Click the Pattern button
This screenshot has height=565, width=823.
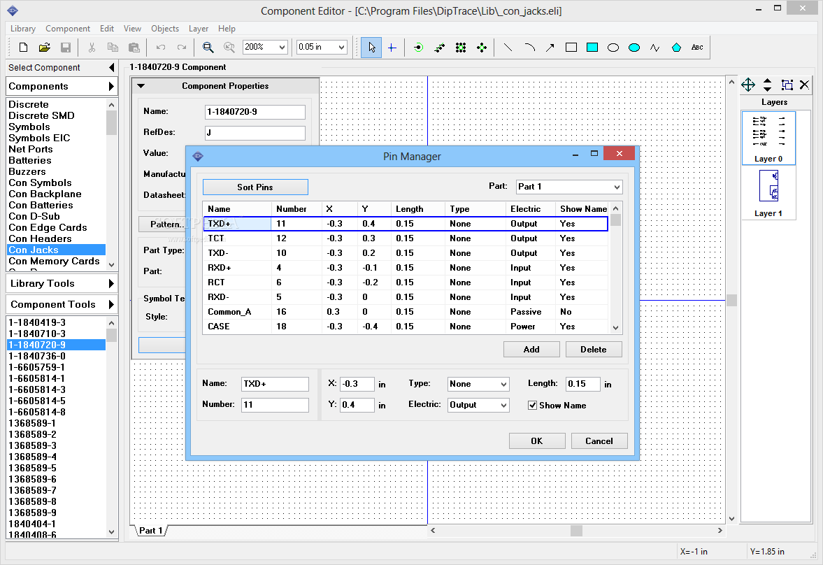[162, 224]
